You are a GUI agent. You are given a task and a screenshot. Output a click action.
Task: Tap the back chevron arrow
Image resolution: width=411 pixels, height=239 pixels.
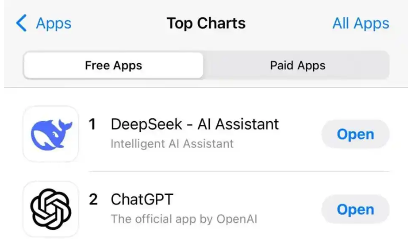pyautogui.click(x=21, y=23)
